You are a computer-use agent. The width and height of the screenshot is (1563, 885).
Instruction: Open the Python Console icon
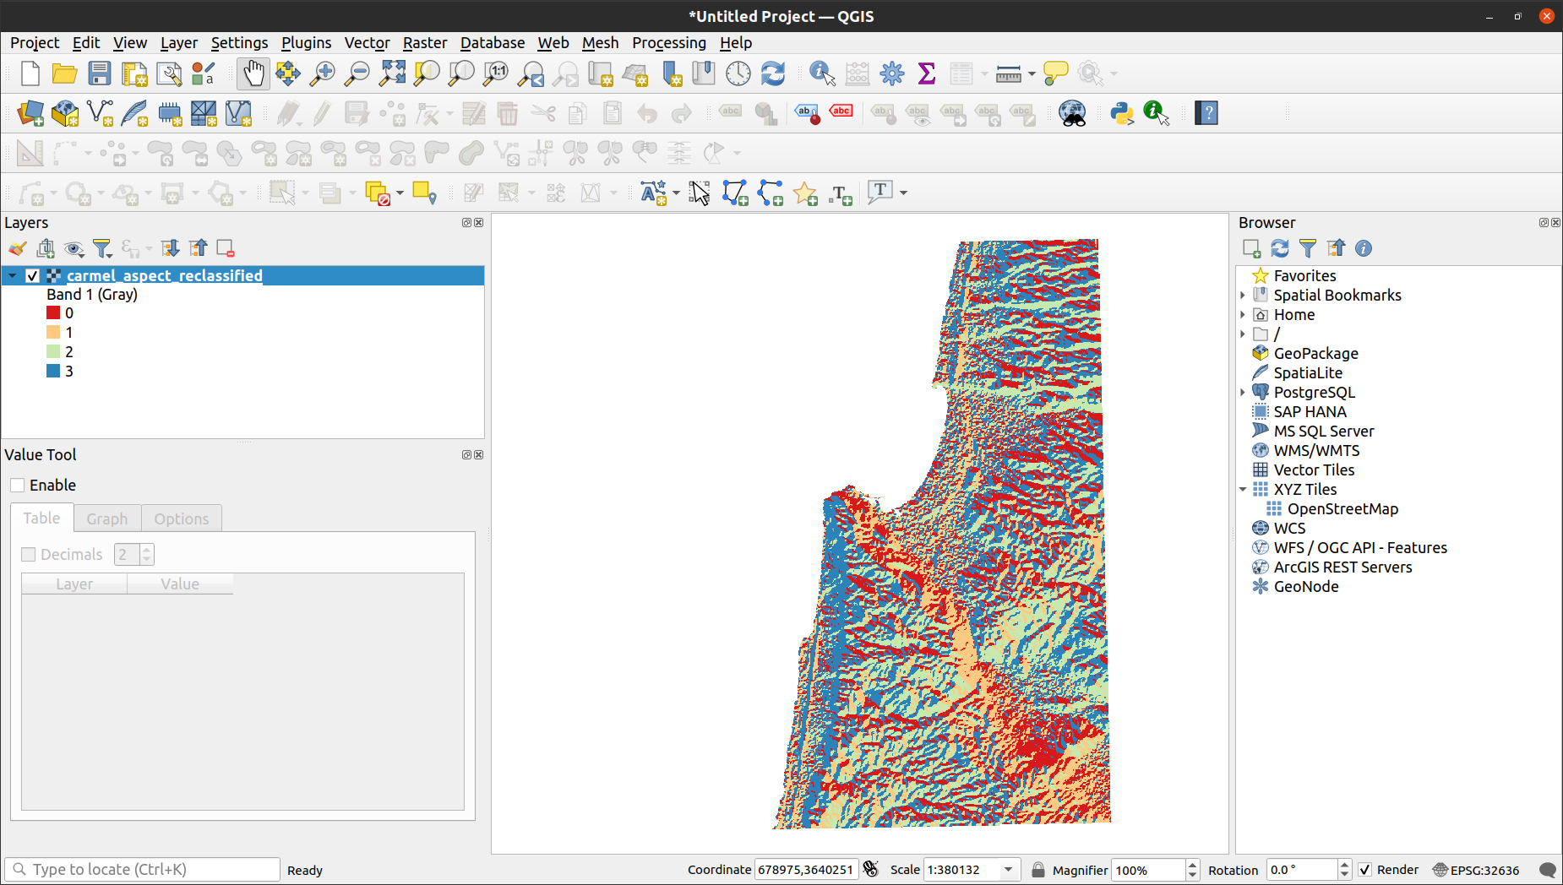tap(1121, 113)
